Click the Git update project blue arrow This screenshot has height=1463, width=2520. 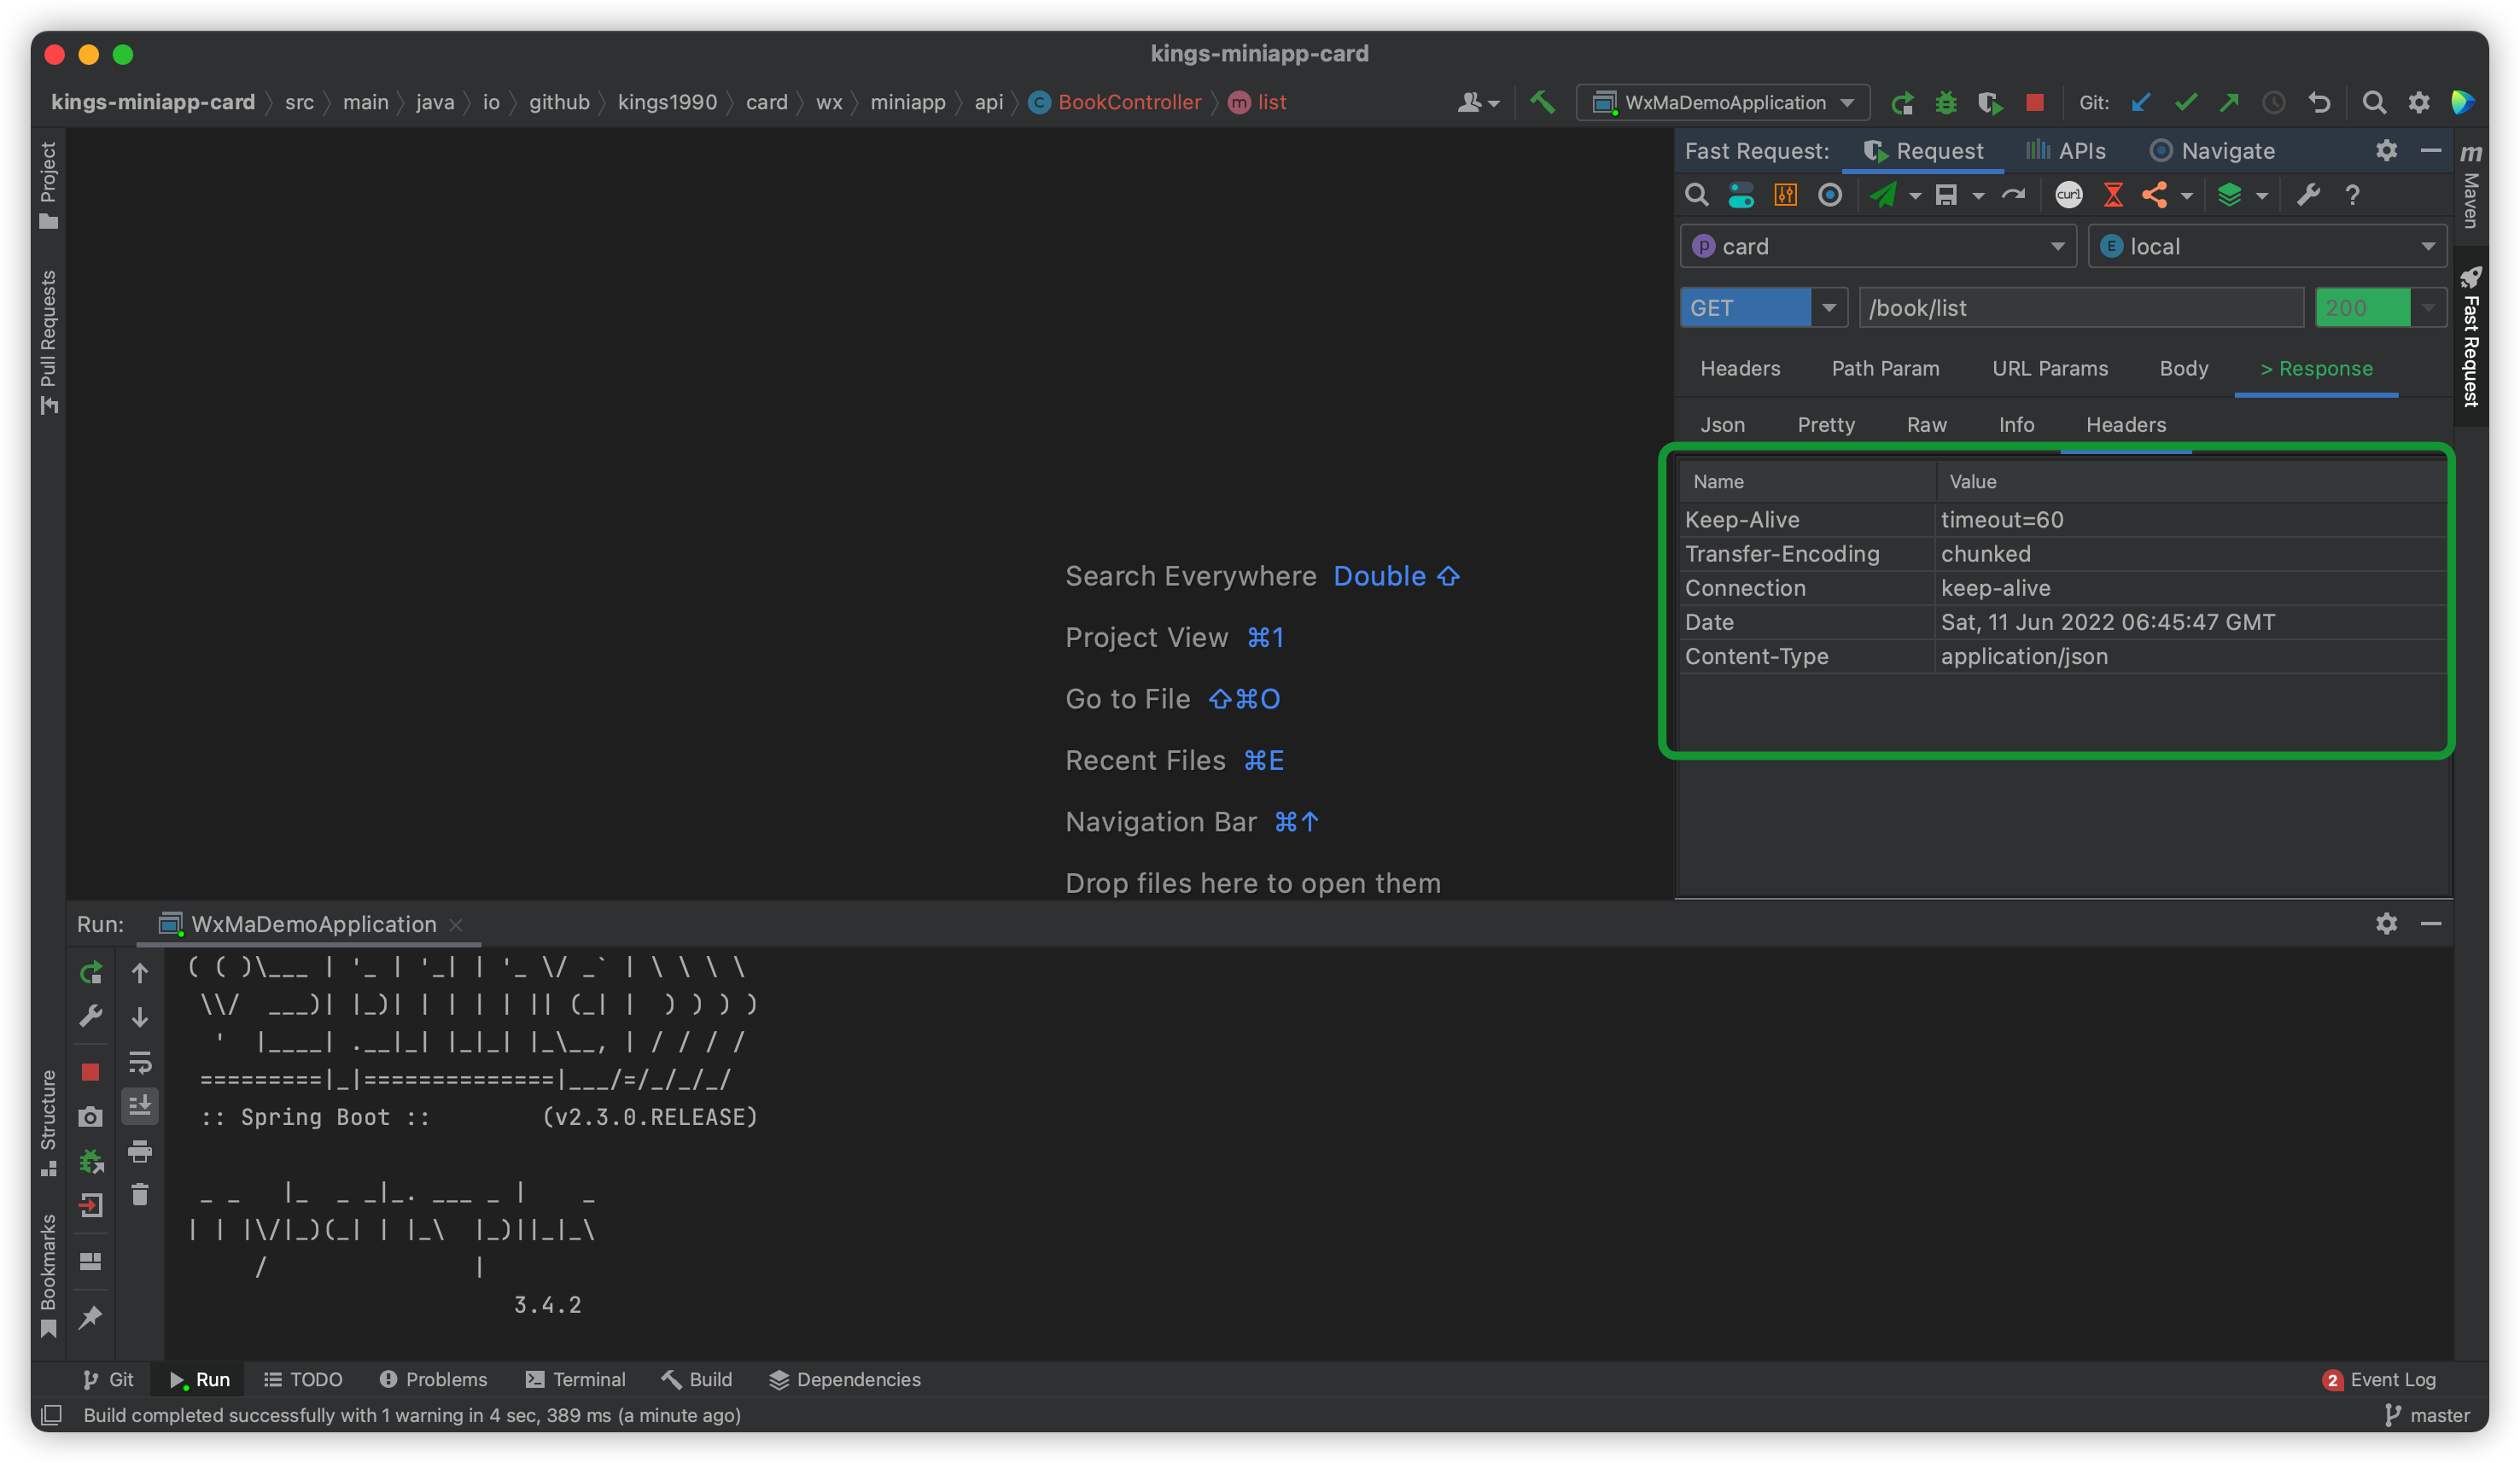tap(2140, 102)
